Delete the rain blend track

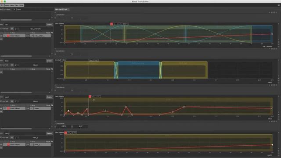[49, 25]
